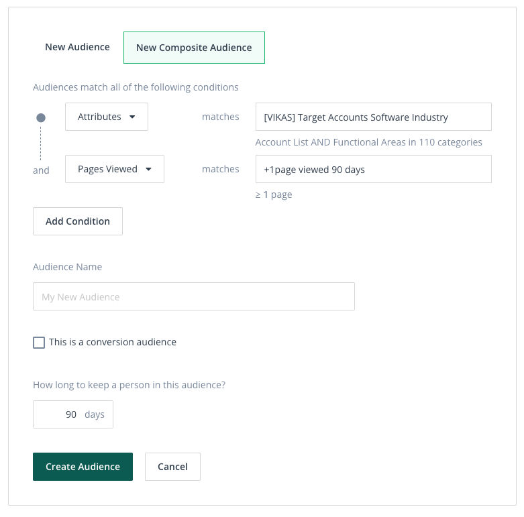
Task: Open the Attributes condition type dropdown
Action: pos(107,117)
